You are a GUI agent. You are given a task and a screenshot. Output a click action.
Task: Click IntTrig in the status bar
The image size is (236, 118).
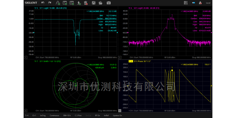click(x=42, y=115)
